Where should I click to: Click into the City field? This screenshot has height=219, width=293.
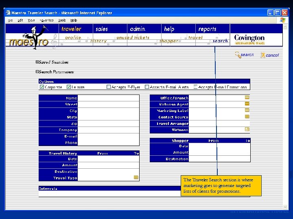(108, 111)
